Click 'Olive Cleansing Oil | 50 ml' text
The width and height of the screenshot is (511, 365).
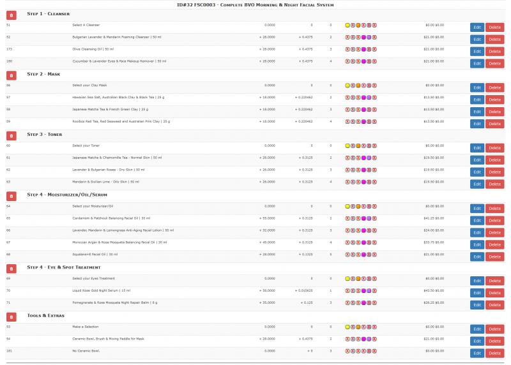[93, 49]
